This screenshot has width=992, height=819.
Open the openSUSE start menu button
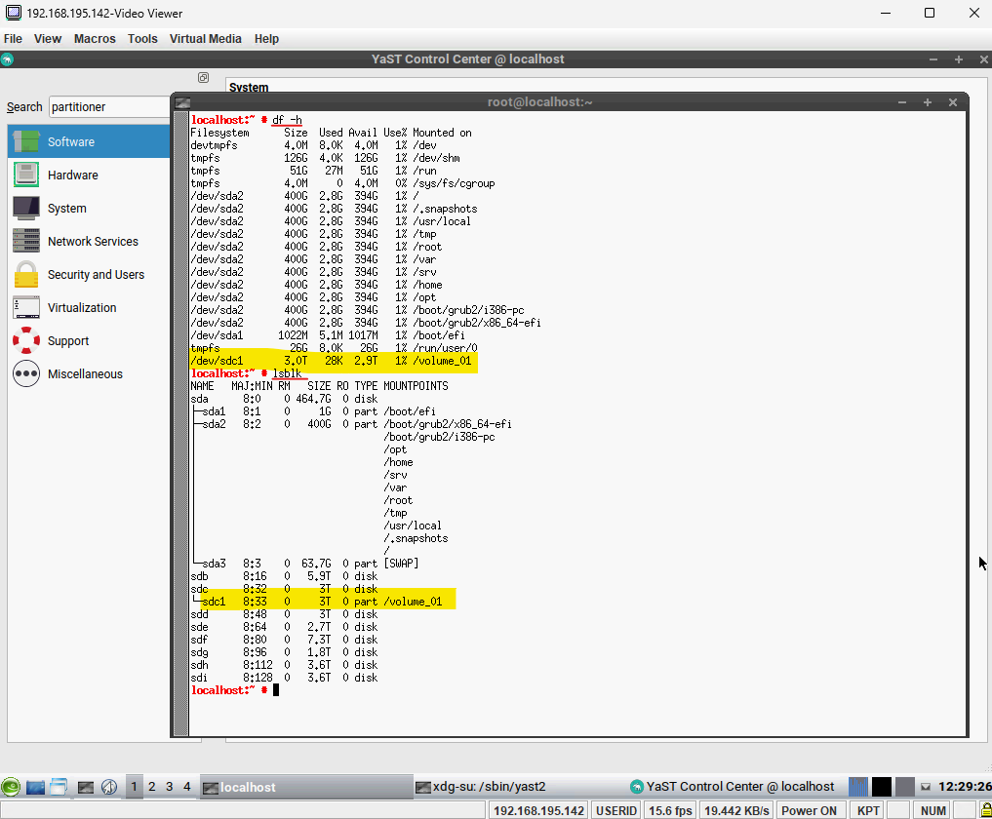[10, 787]
